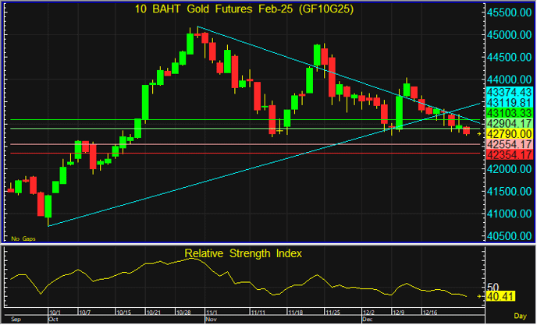The width and height of the screenshot is (537, 325).
Task: Select the 42354.17 red price level label
Action: tap(508, 155)
